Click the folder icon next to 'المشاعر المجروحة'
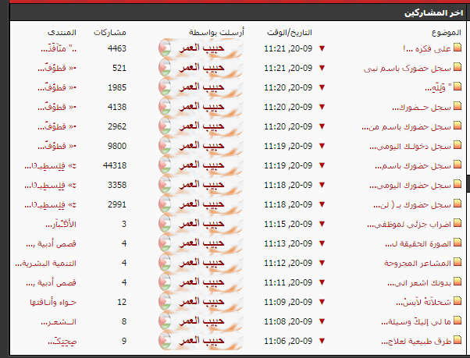Viewport: 470px width, 358px height. pyautogui.click(x=458, y=263)
